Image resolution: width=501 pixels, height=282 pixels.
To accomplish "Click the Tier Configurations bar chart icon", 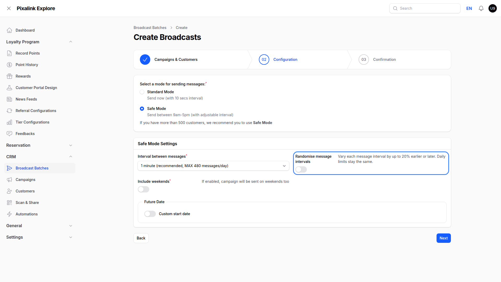I will coord(9,122).
